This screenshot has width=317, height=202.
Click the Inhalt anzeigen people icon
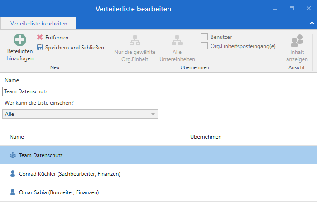click(297, 40)
